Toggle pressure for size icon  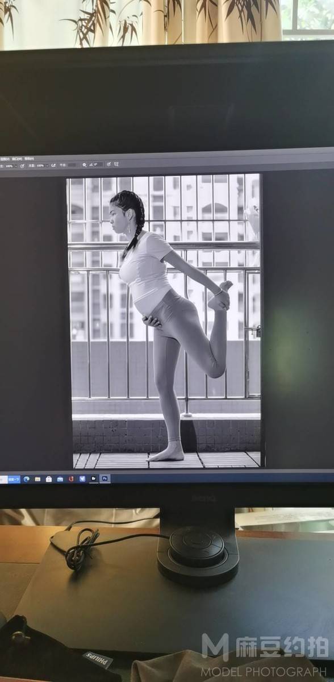click(108, 164)
